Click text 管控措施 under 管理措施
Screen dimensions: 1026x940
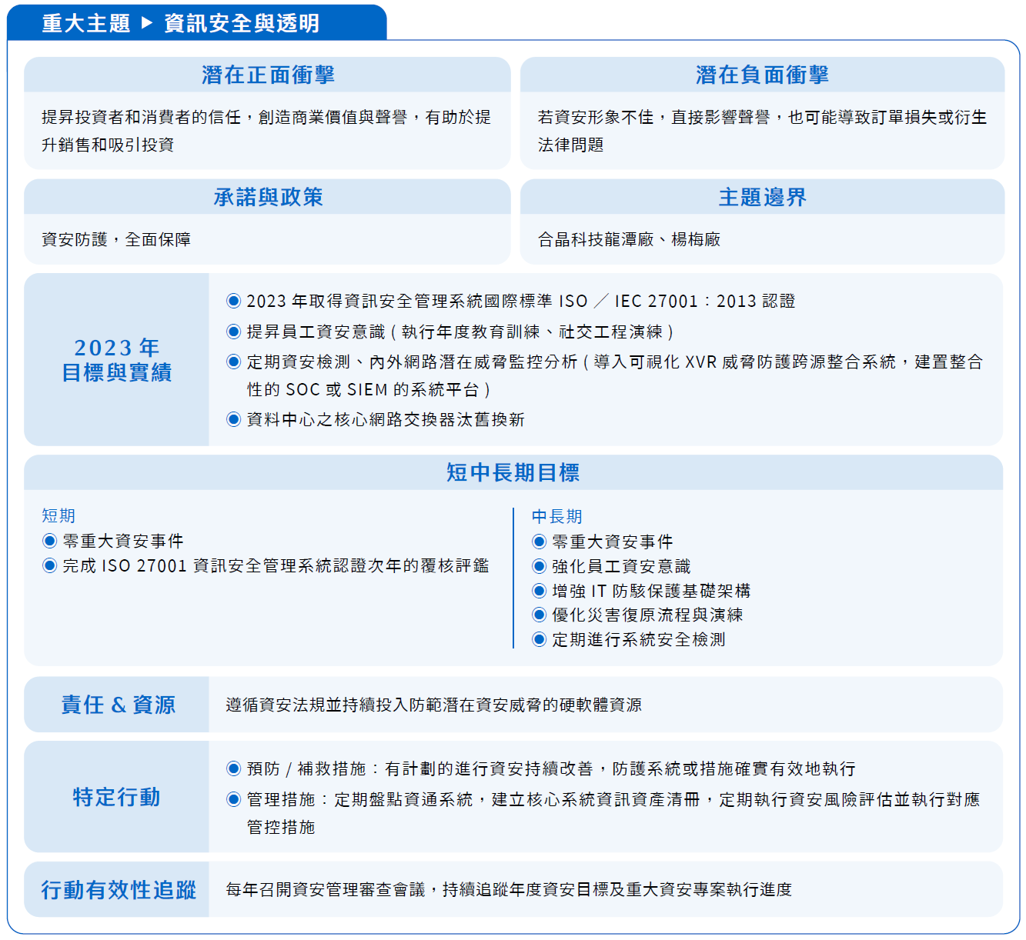[281, 827]
